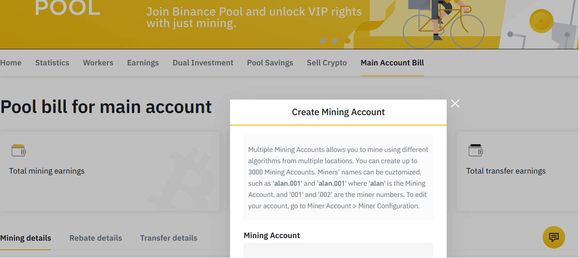Select the Main Account Bill tab
This screenshot has width=579, height=258.
click(x=392, y=63)
